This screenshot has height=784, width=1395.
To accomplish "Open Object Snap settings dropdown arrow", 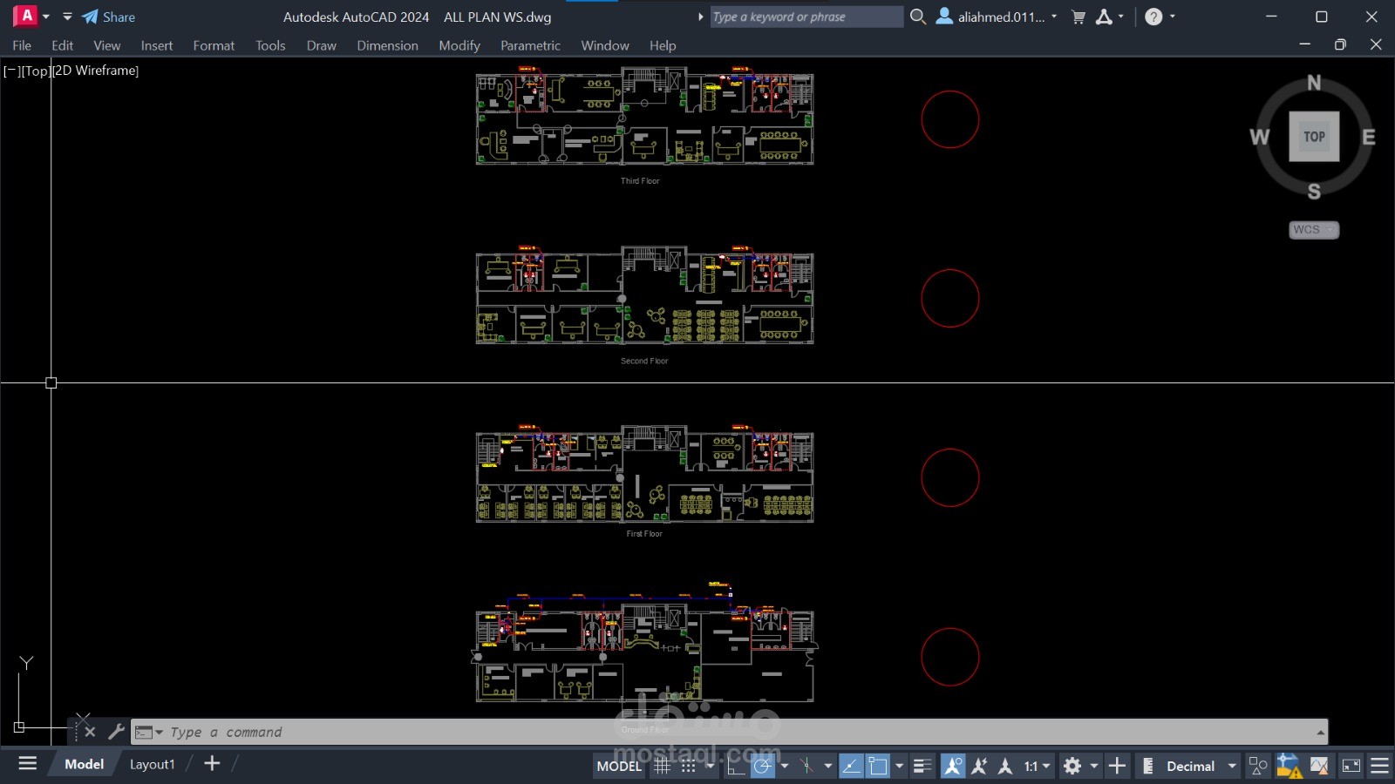I will (899, 767).
